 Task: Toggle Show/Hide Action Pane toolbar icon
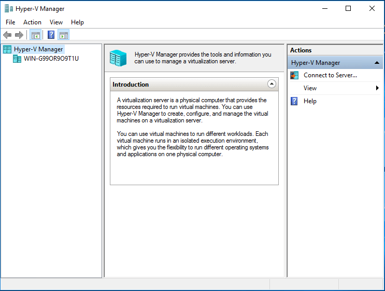[64, 35]
